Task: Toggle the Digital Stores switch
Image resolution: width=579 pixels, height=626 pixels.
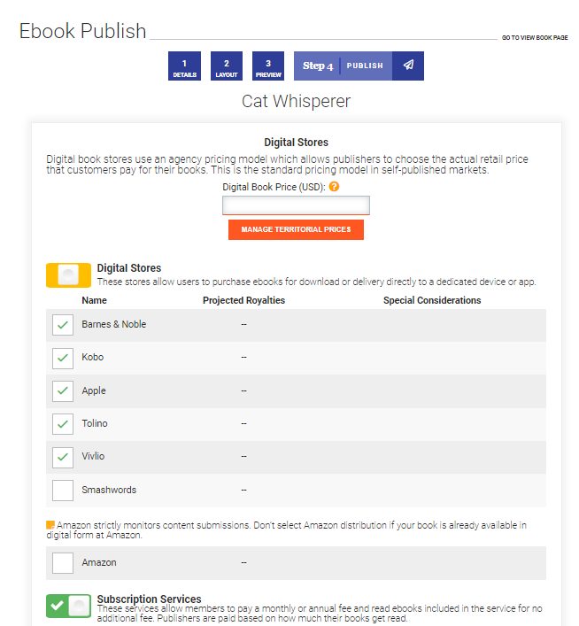Action: 68,274
